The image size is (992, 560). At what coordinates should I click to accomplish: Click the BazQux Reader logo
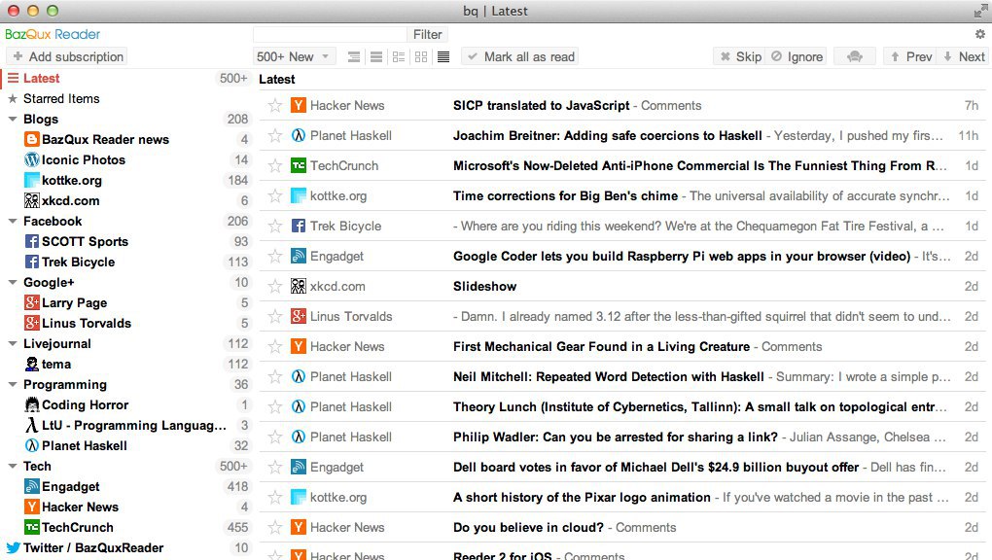53,34
